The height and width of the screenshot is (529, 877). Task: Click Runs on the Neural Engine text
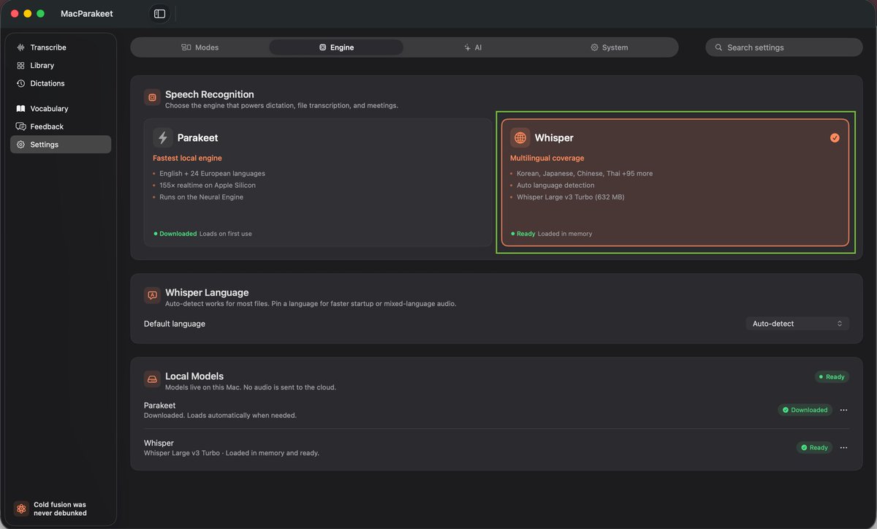click(202, 197)
